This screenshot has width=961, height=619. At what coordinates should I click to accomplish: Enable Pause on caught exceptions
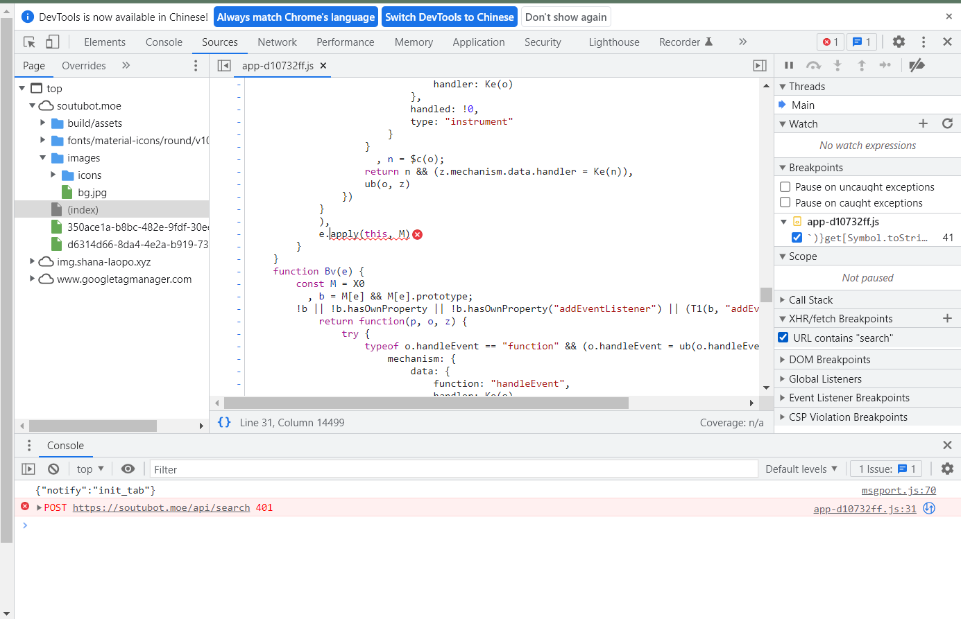click(785, 202)
